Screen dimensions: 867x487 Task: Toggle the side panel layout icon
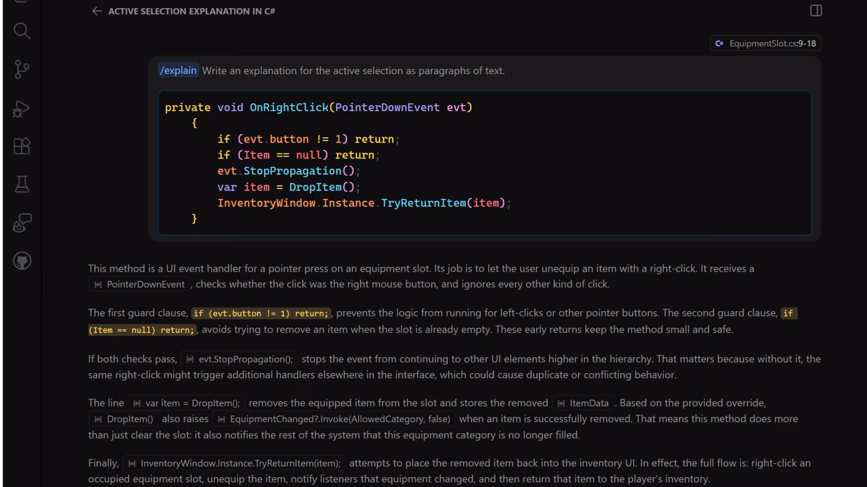816,11
